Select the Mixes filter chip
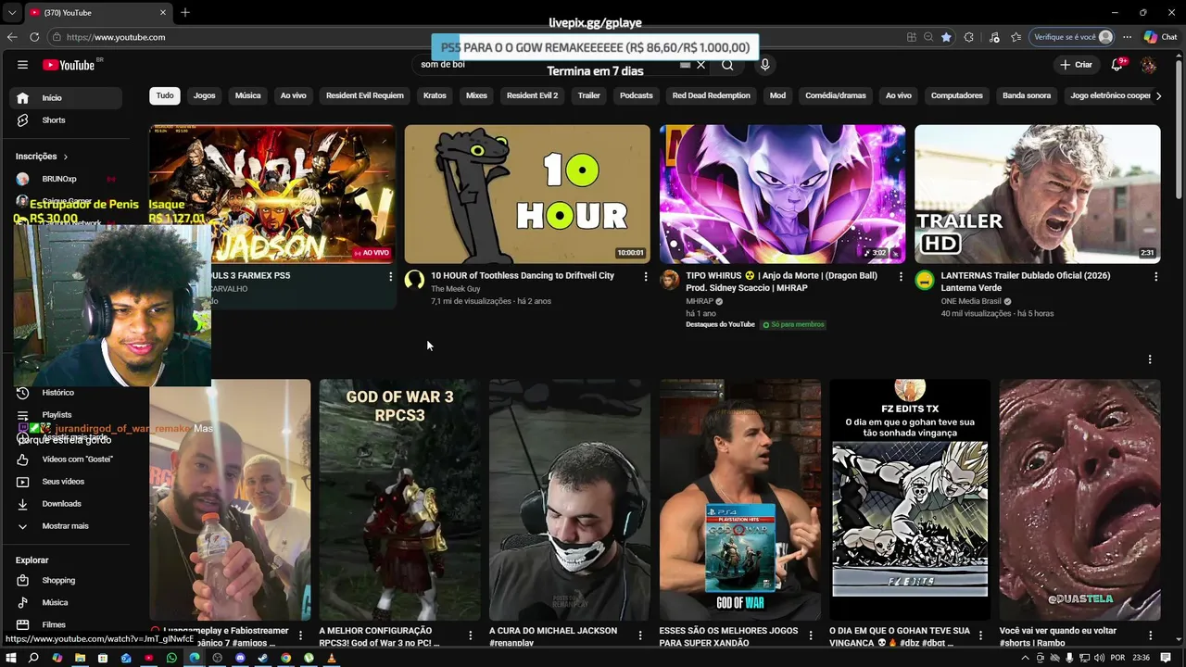Image resolution: width=1186 pixels, height=667 pixels. pyautogui.click(x=476, y=95)
